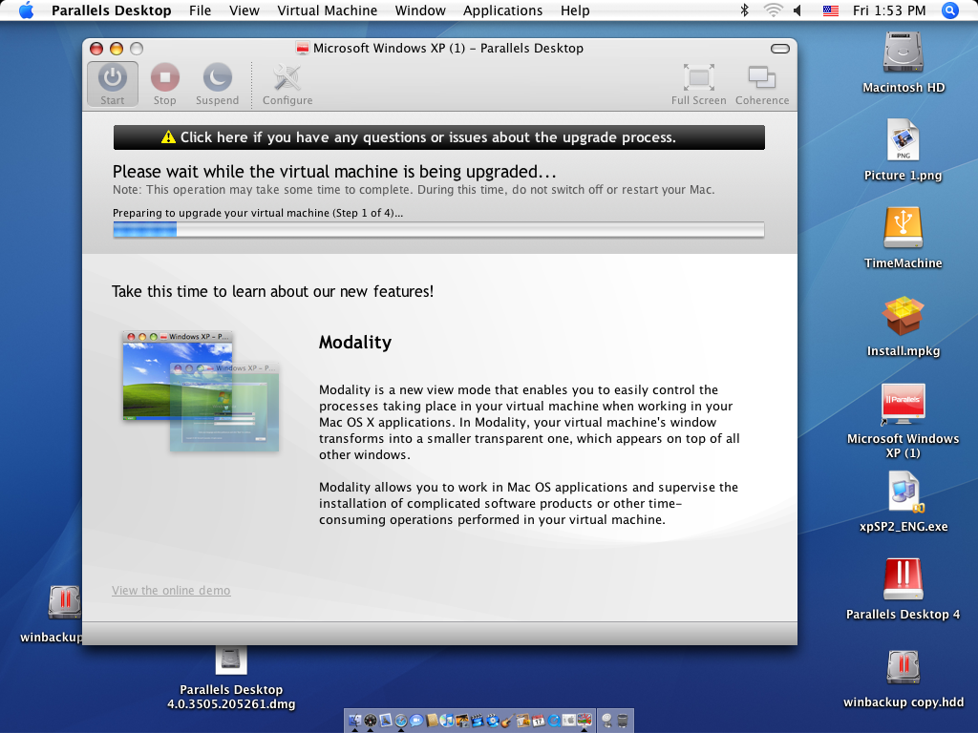This screenshot has width=978, height=733.
Task: Open GarageBand from the Dock
Action: tap(508, 721)
